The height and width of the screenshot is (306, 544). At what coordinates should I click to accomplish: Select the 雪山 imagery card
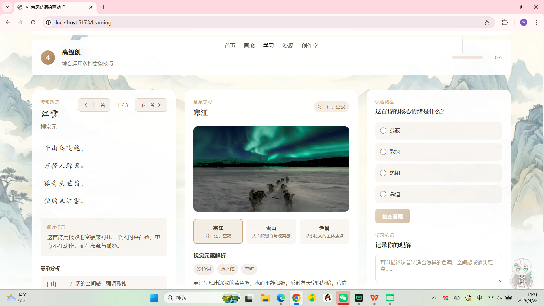pos(271,231)
